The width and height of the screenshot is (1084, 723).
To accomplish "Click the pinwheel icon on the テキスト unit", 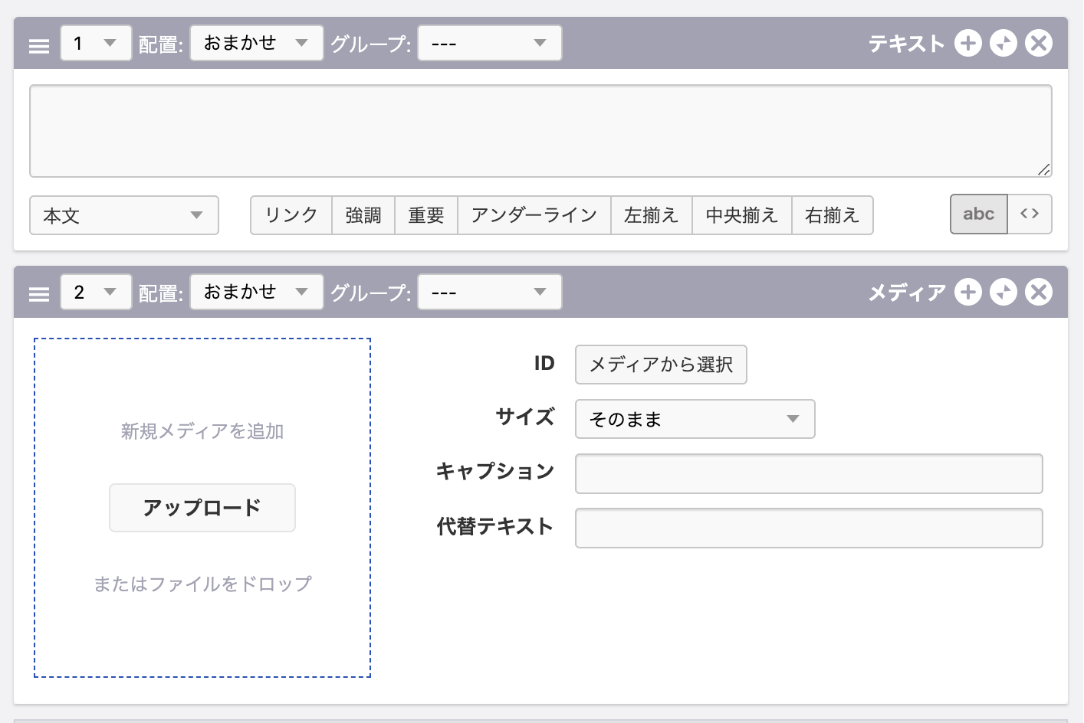I will [1003, 44].
